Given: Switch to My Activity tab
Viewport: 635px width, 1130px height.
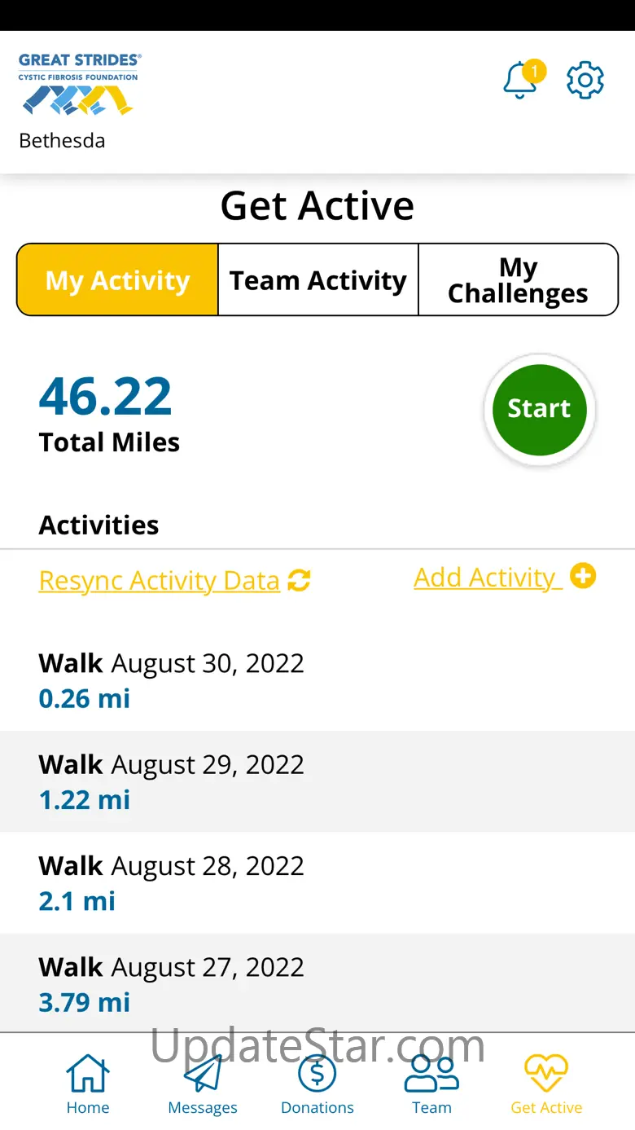Looking at the screenshot, I should 117,279.
